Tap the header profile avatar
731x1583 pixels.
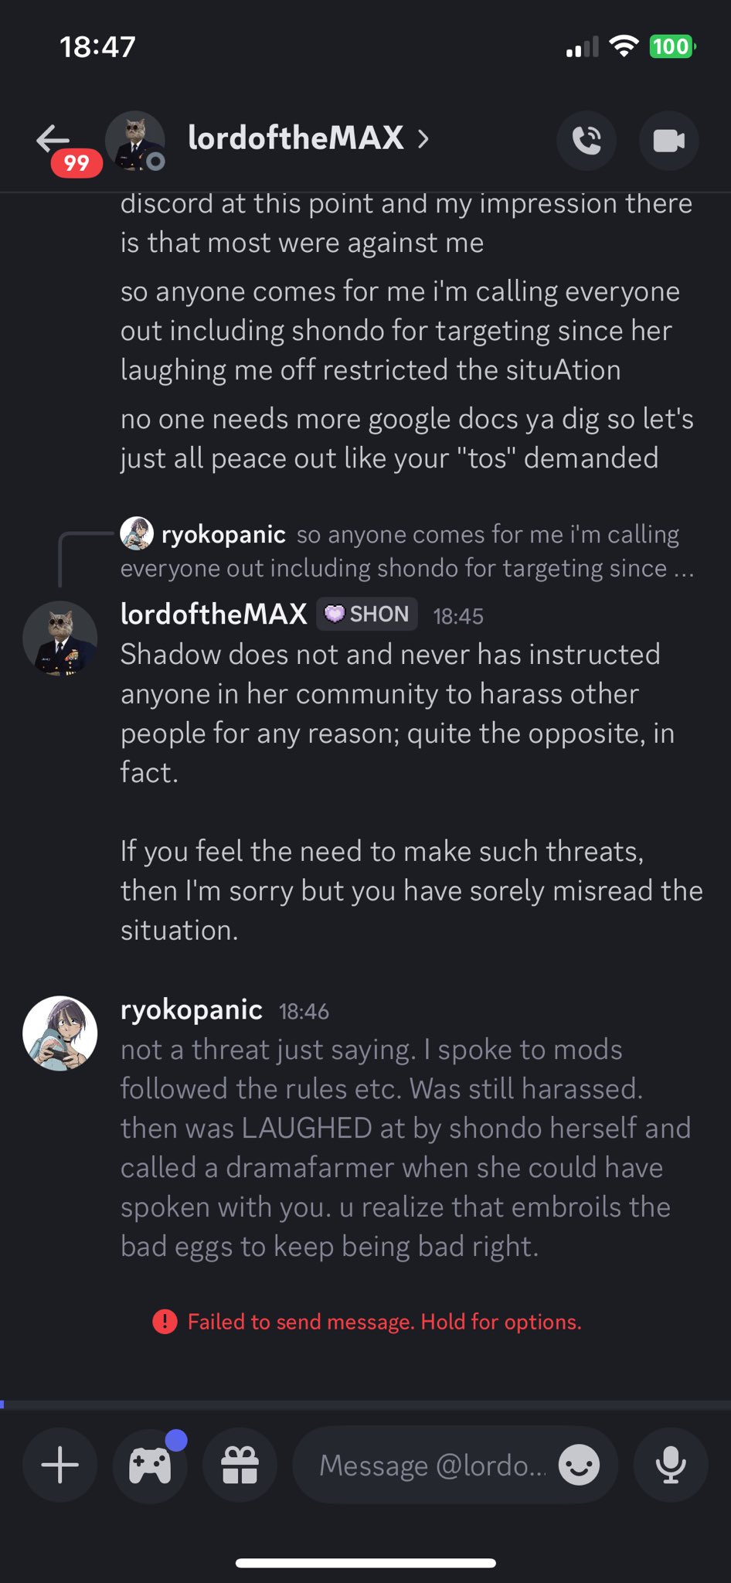click(x=134, y=141)
